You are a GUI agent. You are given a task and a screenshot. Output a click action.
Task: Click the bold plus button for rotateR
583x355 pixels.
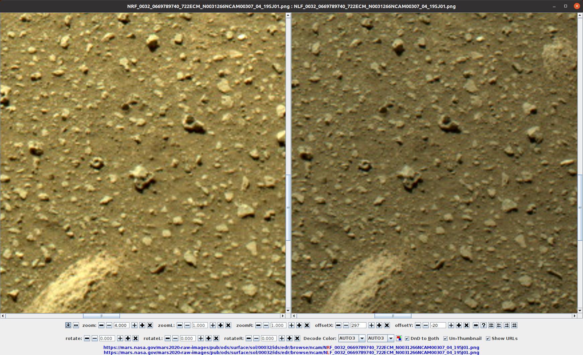289,338
